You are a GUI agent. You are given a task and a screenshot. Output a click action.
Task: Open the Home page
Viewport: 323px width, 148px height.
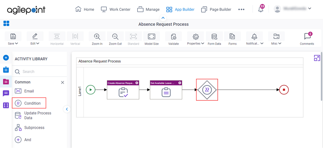[x=85, y=9]
